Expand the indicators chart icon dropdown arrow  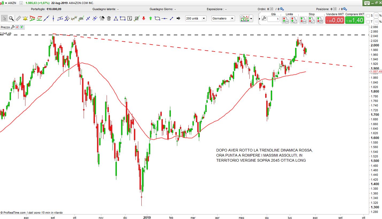(x=251, y=19)
